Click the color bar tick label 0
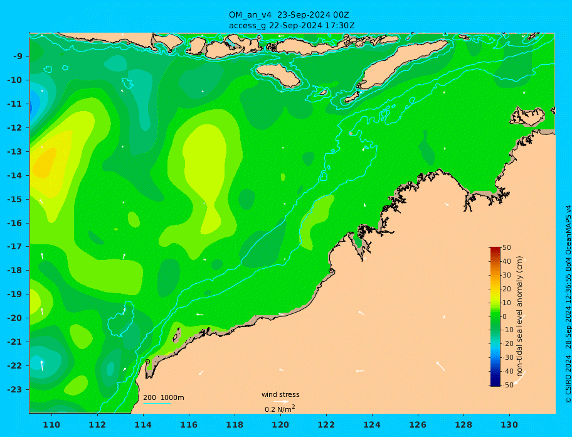The height and width of the screenshot is (437, 572). tap(504, 316)
